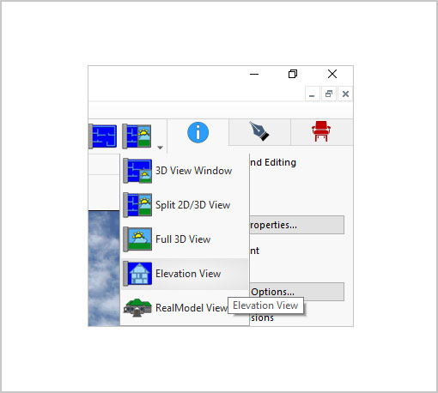Restore down the main application window
Image resolution: width=438 pixels, height=393 pixels.
tap(293, 74)
